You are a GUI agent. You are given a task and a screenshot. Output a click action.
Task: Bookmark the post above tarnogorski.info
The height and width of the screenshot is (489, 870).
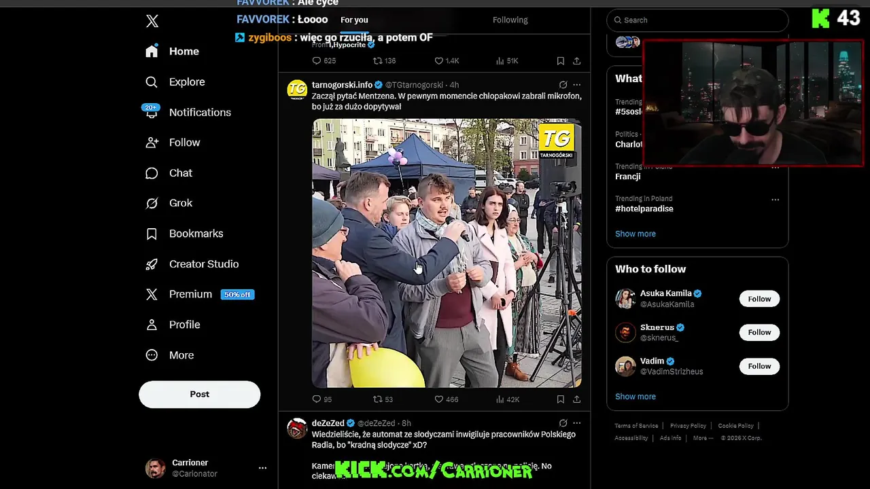pos(561,60)
